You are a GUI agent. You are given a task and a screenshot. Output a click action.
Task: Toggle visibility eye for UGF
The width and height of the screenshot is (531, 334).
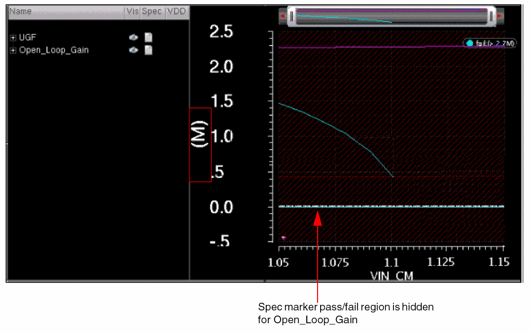click(133, 37)
